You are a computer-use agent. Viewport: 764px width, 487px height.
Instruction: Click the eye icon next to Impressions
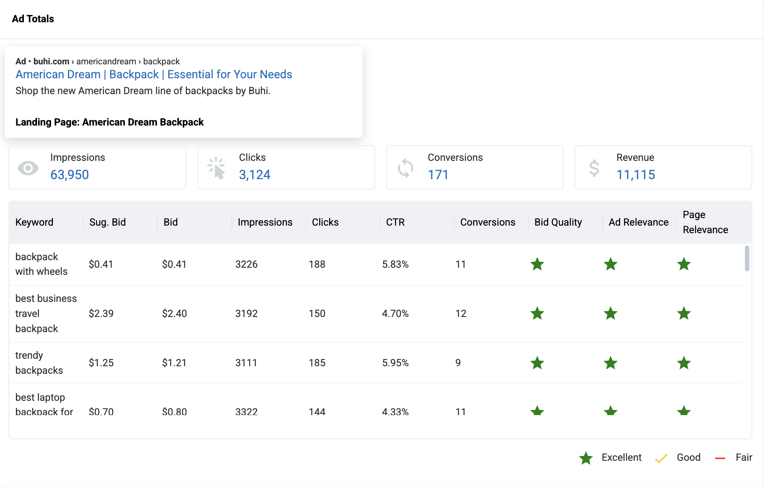tap(28, 168)
